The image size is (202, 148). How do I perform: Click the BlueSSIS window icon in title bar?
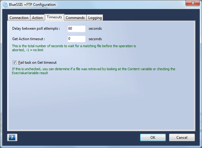[x=5, y=5]
